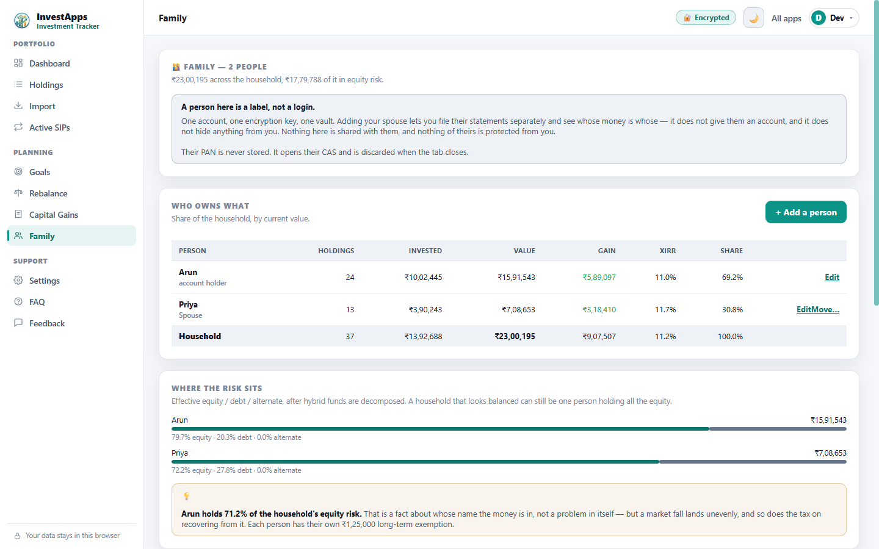Click the Household gain ₹9,07,507
879x549 pixels.
[599, 336]
